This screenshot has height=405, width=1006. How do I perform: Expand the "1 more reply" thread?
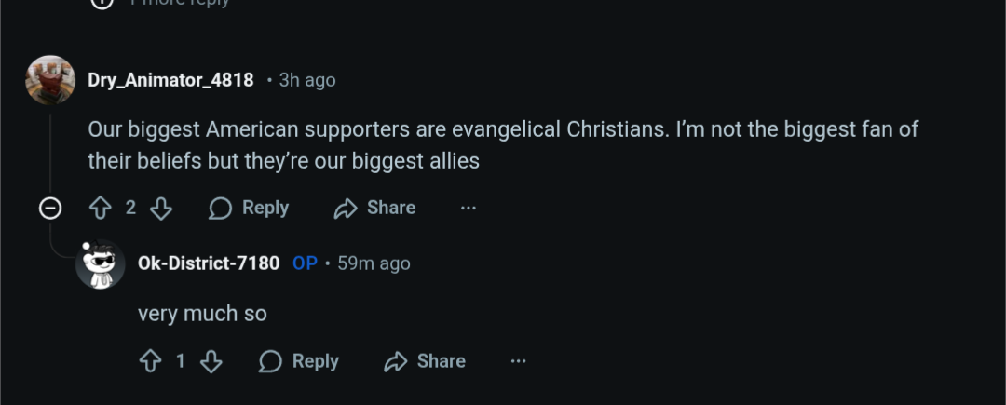pyautogui.click(x=178, y=3)
